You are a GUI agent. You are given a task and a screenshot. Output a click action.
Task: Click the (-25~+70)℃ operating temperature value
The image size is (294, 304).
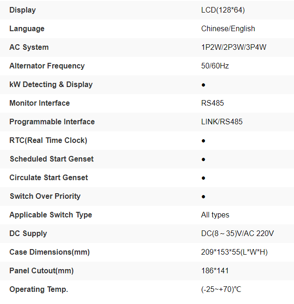221,289
